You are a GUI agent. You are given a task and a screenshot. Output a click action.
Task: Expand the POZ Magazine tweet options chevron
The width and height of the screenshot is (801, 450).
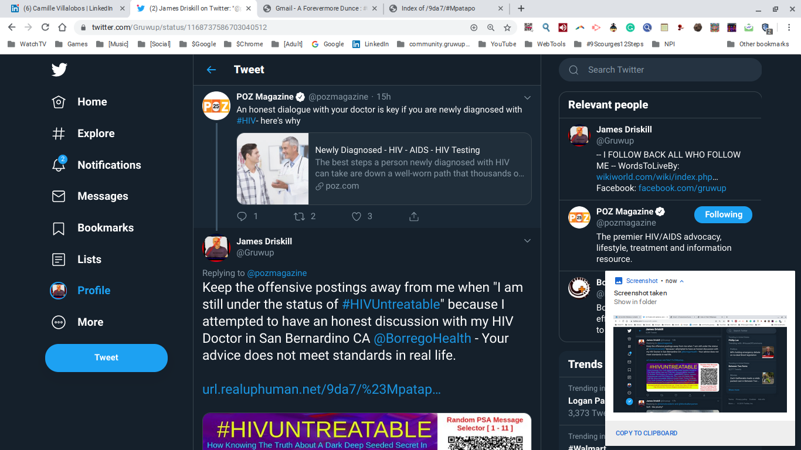coord(527,97)
